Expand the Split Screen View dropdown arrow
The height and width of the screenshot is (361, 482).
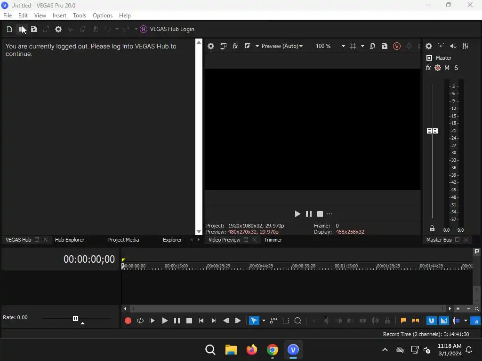(x=257, y=46)
